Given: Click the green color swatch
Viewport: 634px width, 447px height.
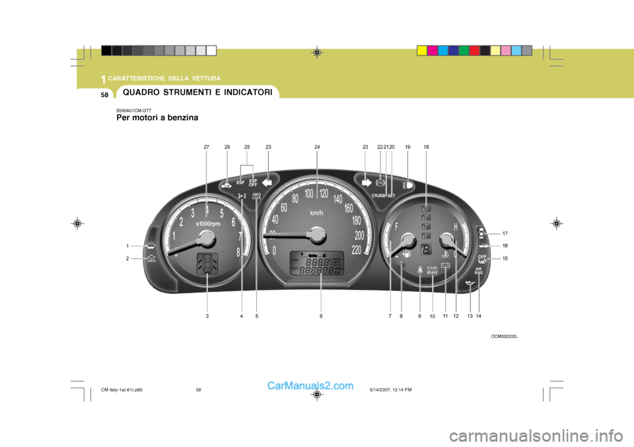Looking at the screenshot, I should [x=464, y=51].
